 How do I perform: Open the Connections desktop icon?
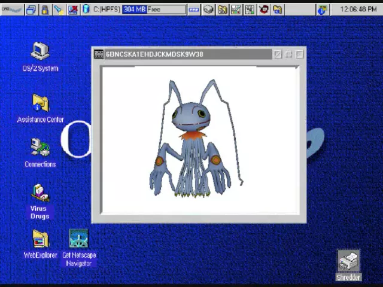tap(40, 148)
